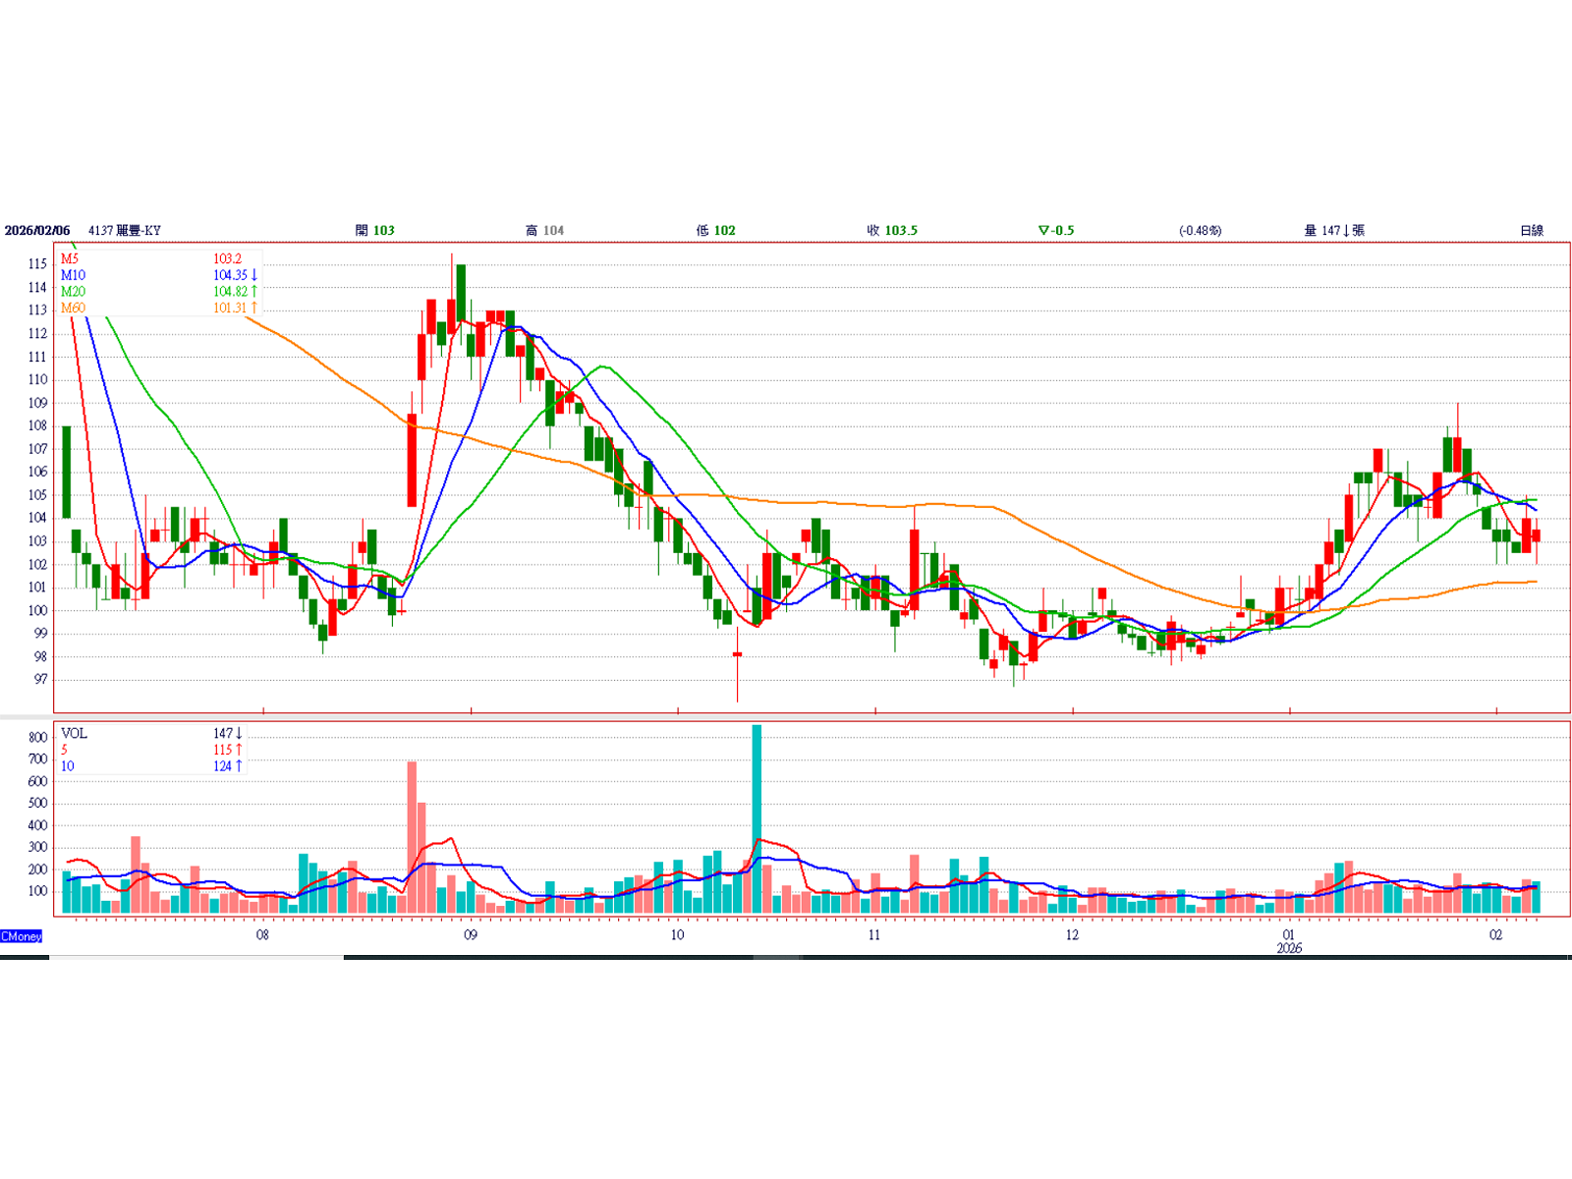Click the horizontal scrollbar below the chart

click(x=196, y=957)
